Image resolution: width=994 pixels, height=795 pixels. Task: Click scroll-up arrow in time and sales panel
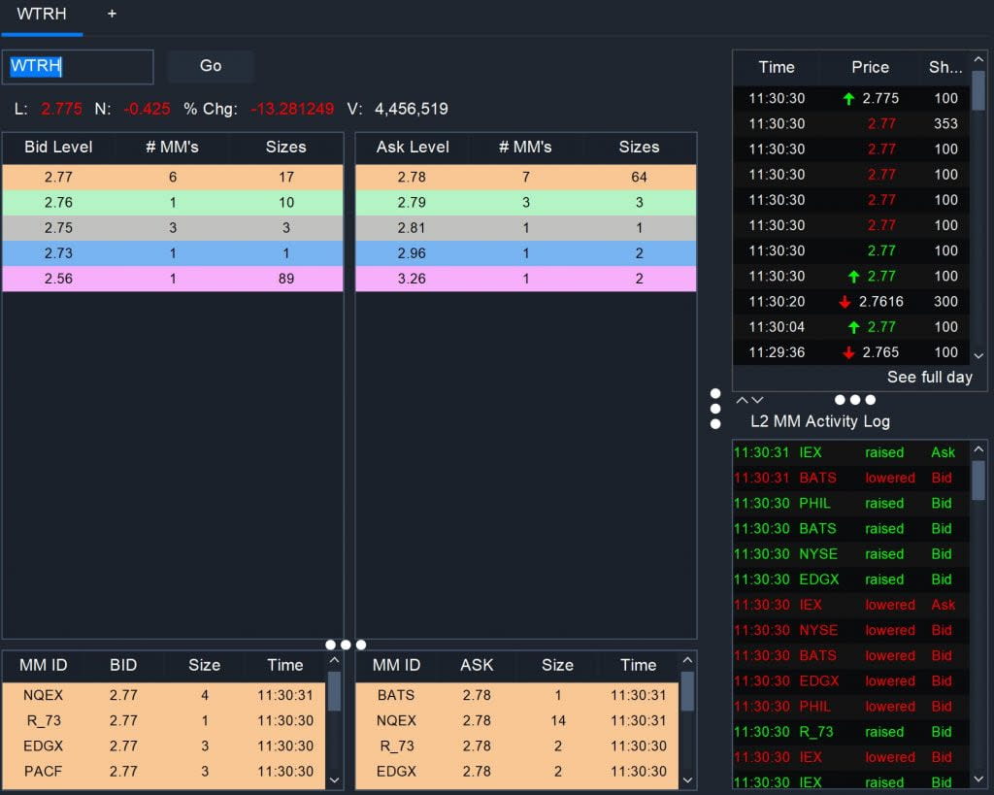(978, 59)
